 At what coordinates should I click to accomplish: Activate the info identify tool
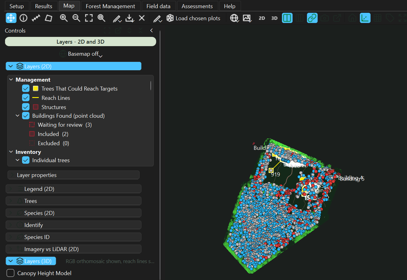tap(23, 18)
